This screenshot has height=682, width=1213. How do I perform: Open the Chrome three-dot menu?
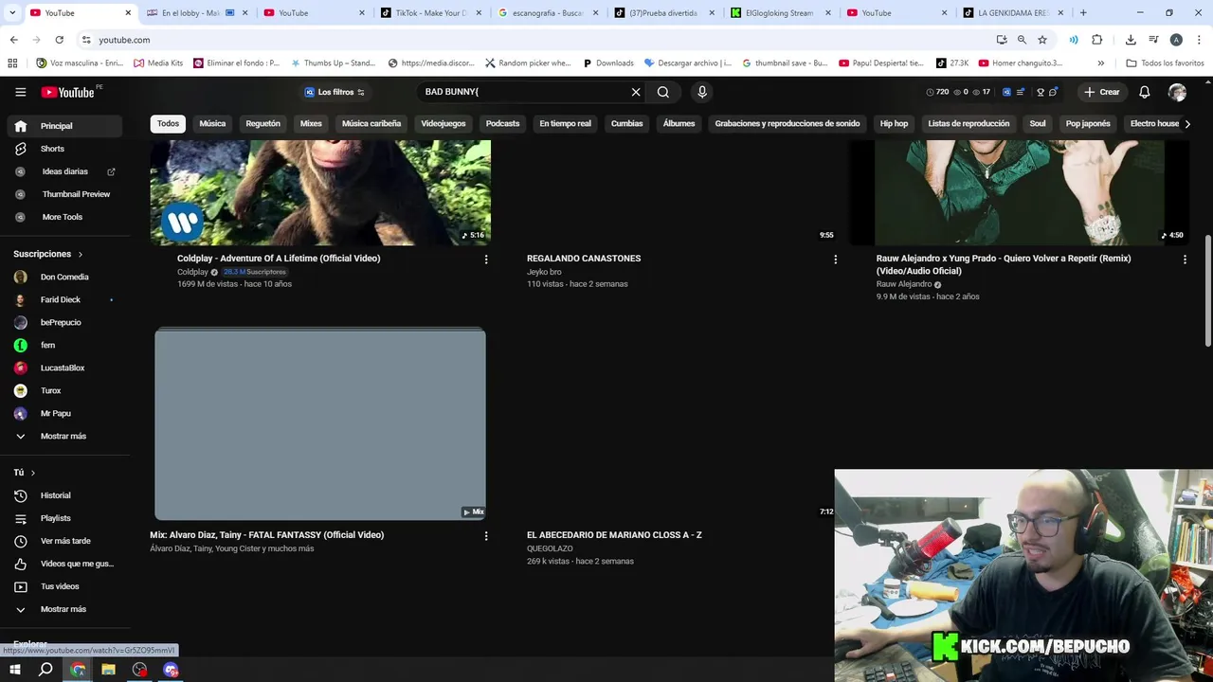coord(1200,40)
